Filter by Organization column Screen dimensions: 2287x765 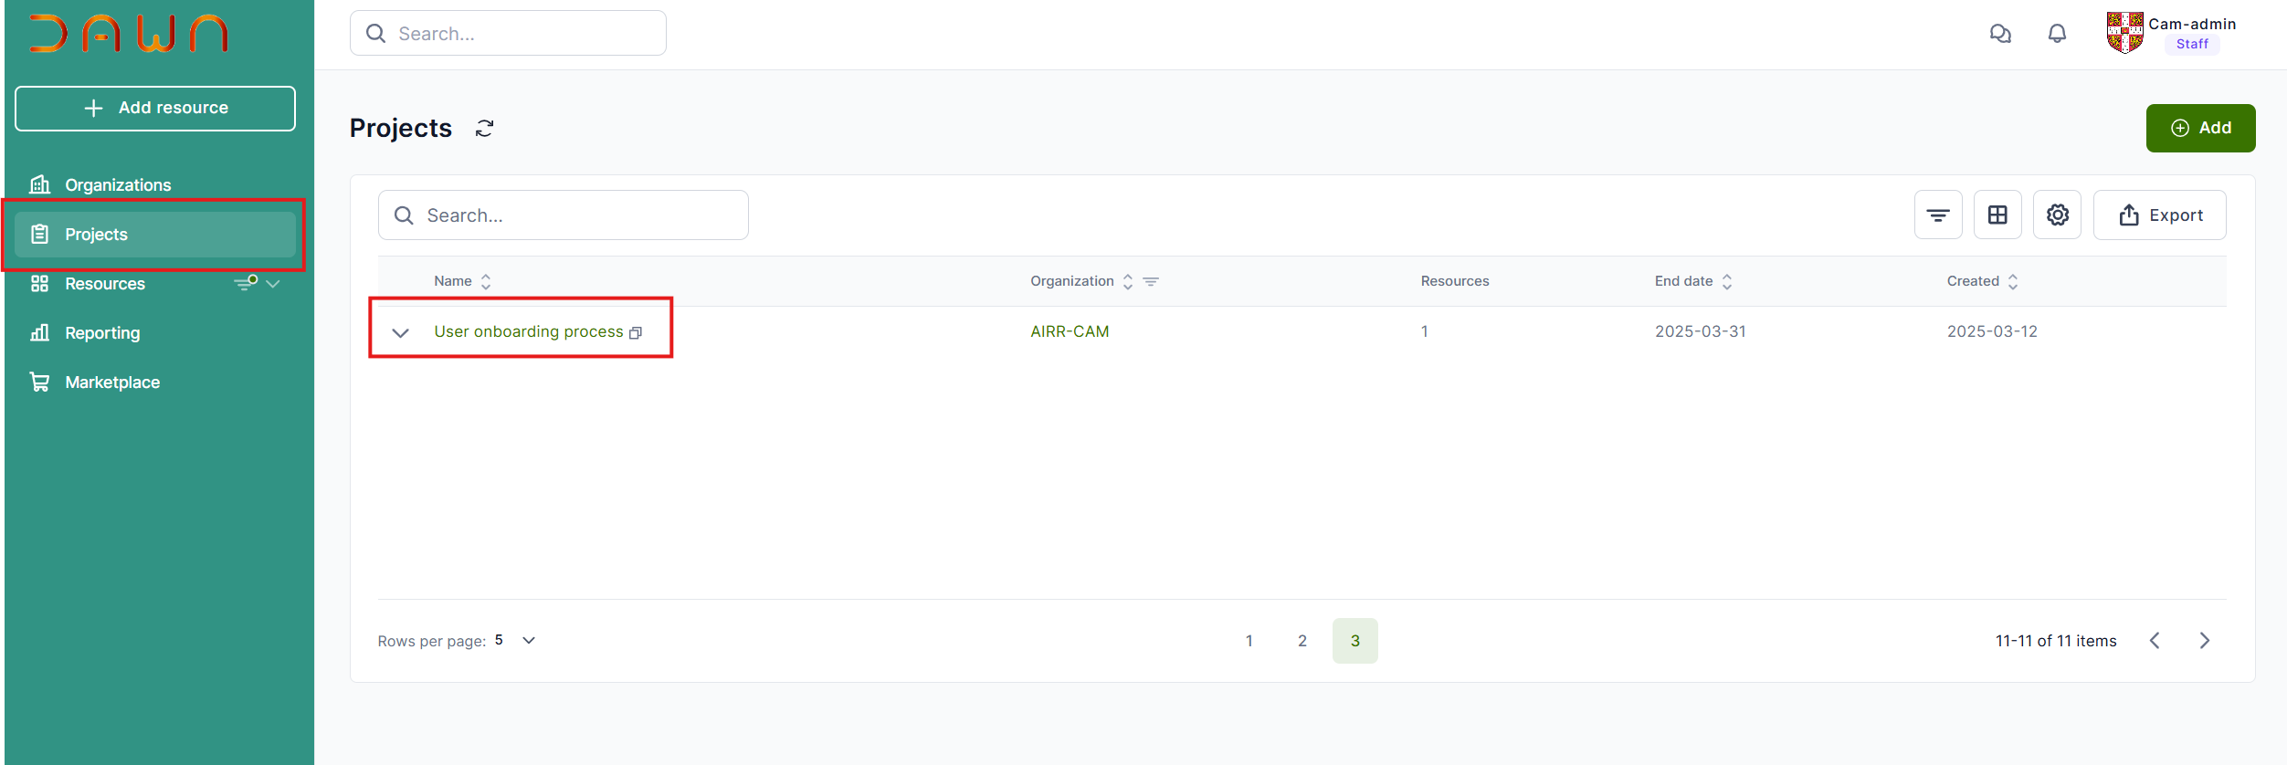(x=1151, y=282)
